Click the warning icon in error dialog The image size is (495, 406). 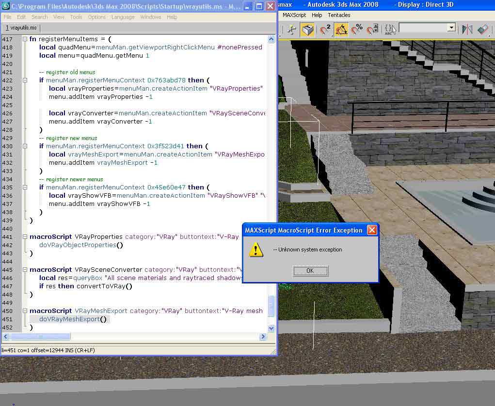coord(256,250)
